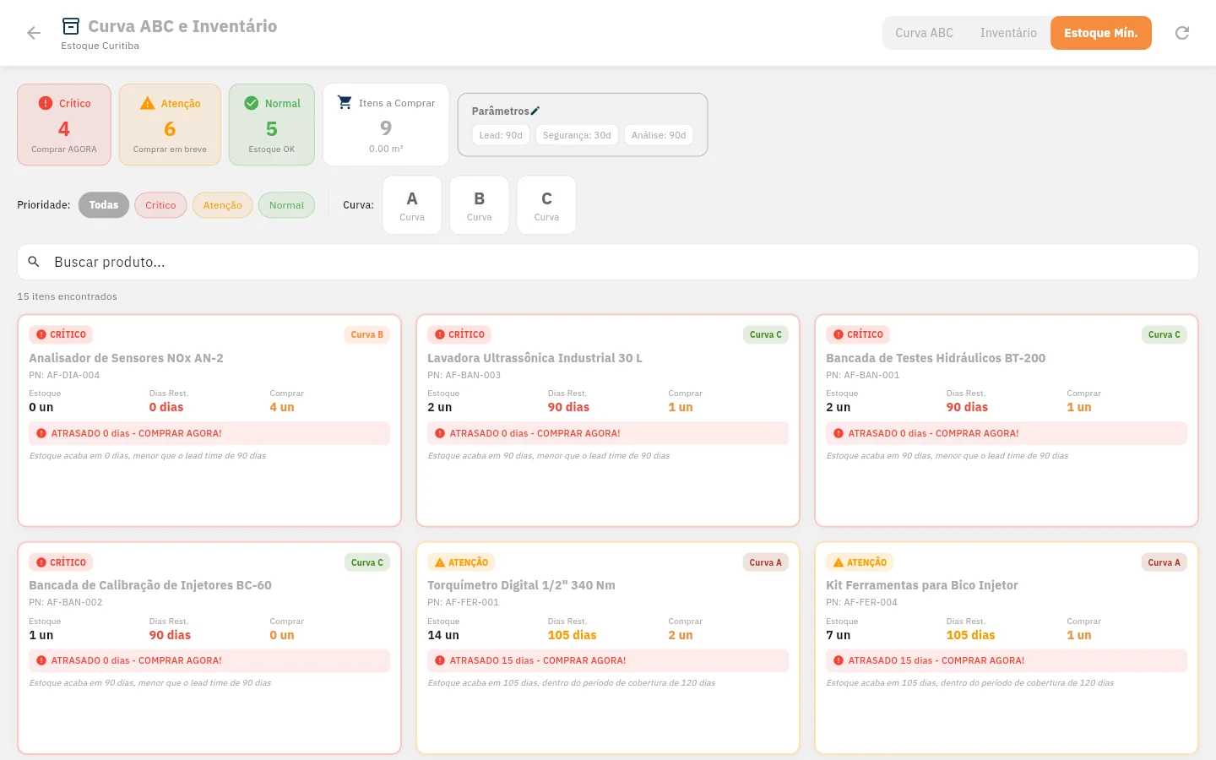Click alert icon in Bancada de Testes ATRASADO banner

(839, 433)
